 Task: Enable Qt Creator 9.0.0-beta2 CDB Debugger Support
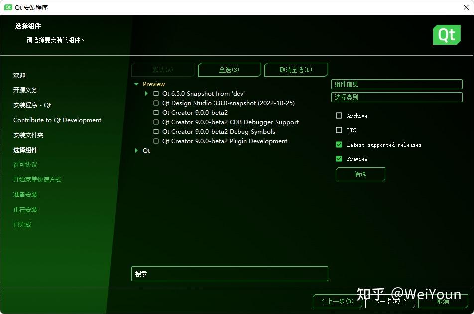pos(156,122)
